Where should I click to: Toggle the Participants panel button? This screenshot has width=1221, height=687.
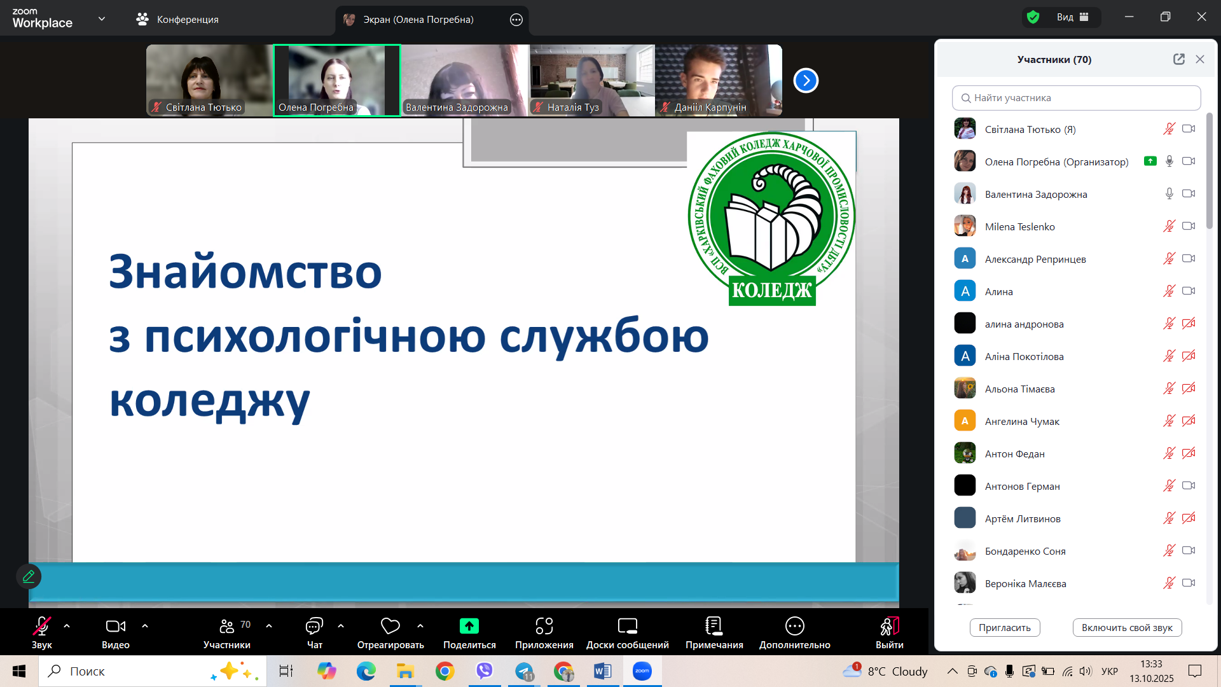coord(227,627)
